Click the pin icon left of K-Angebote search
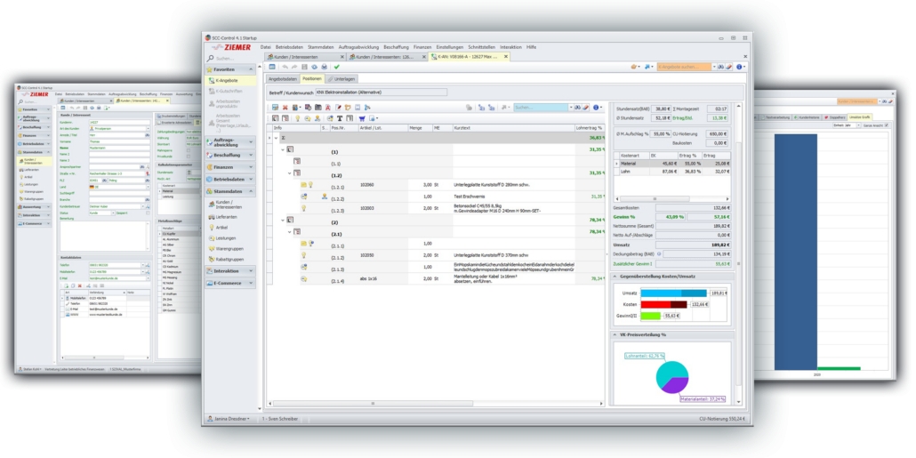 point(647,67)
